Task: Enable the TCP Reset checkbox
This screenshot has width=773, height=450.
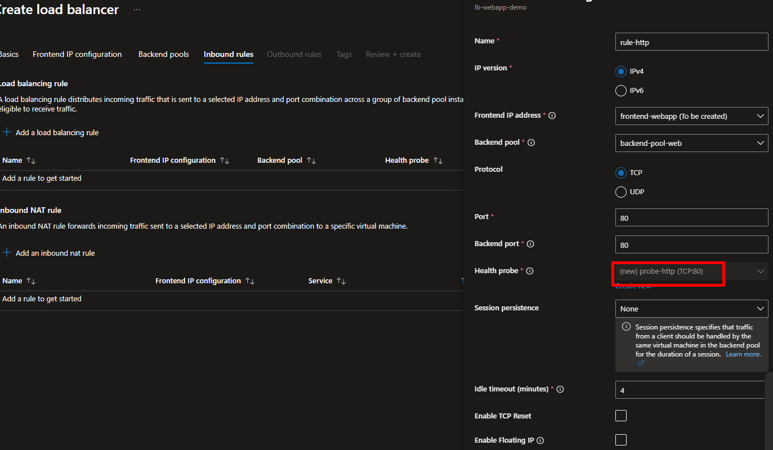Action: (x=621, y=416)
